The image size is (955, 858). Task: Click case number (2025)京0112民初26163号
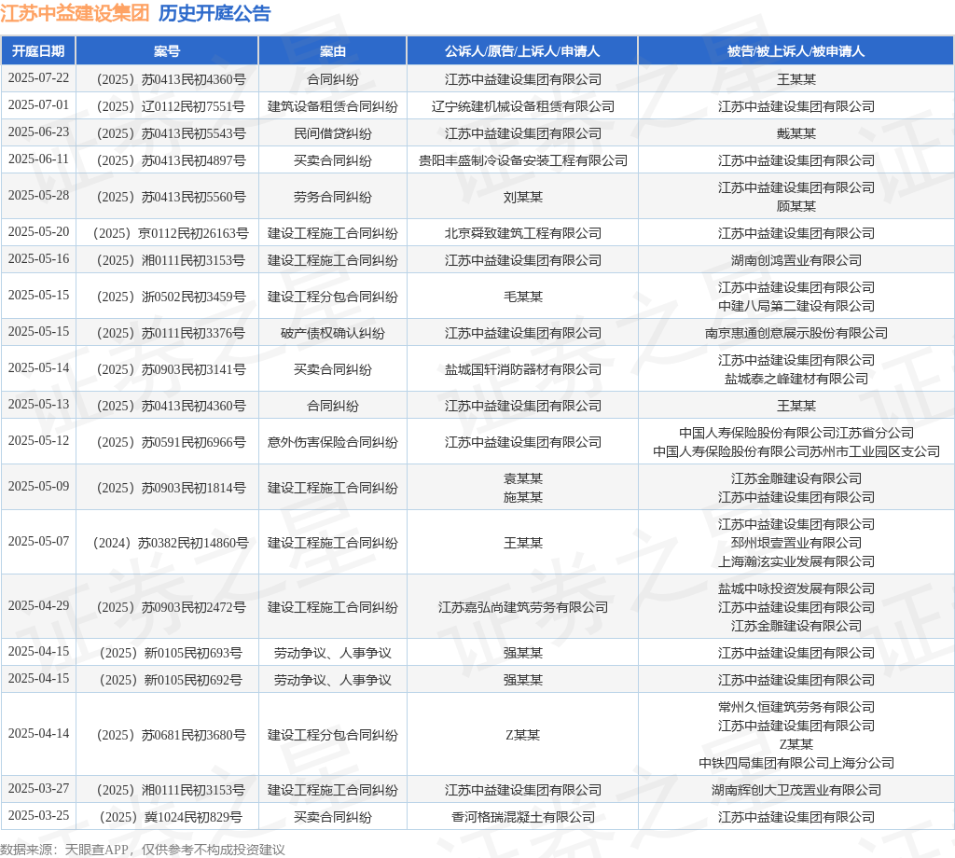[171, 233]
